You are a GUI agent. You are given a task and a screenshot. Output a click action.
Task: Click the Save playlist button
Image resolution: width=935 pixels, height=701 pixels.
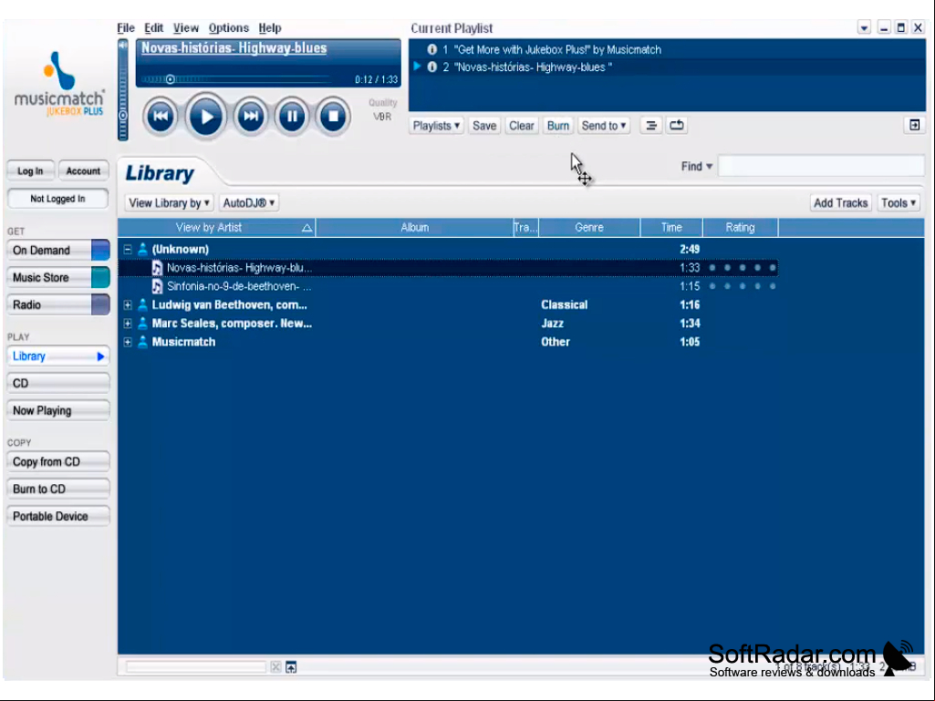tap(484, 126)
